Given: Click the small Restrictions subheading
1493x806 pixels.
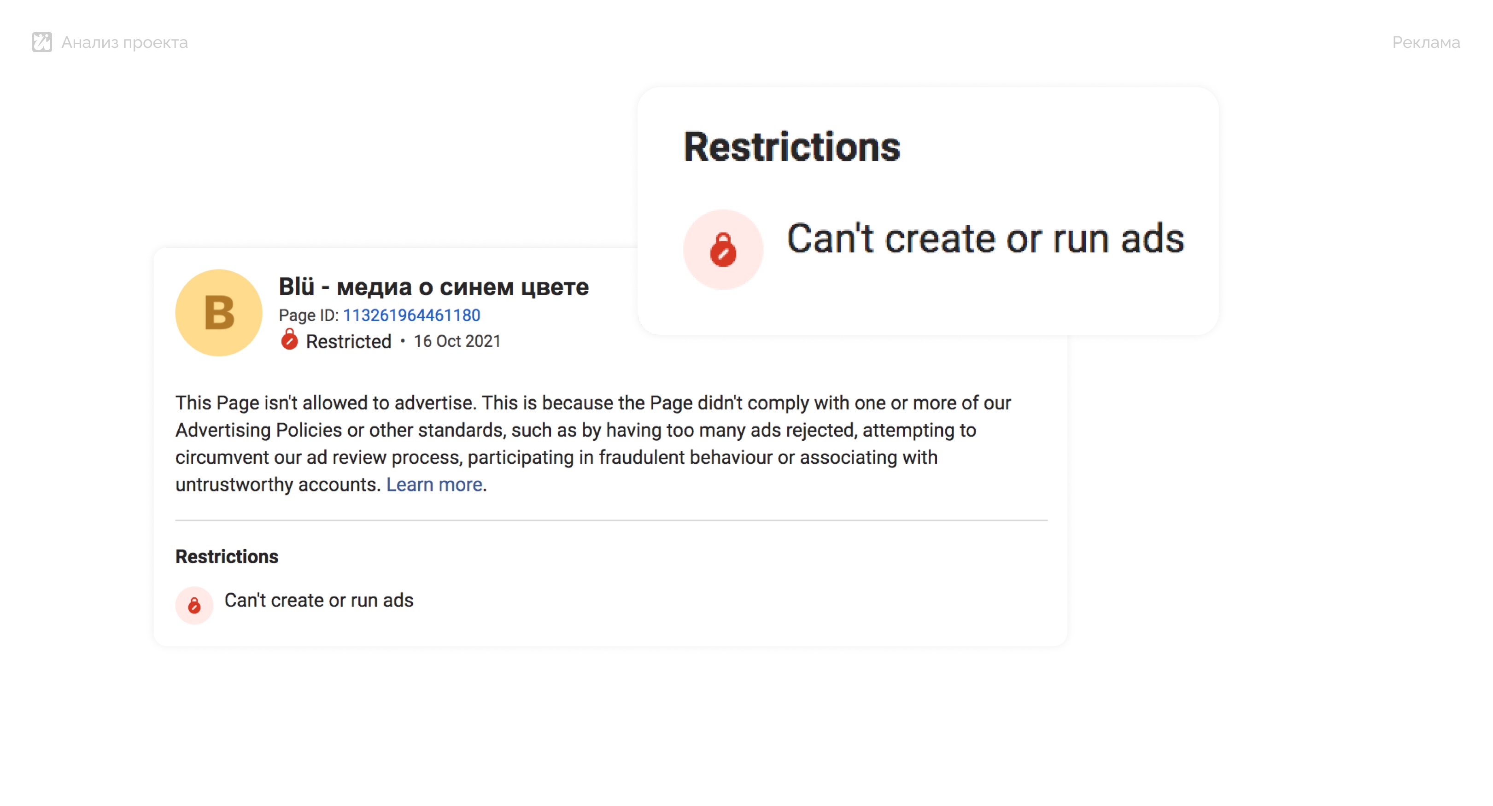Looking at the screenshot, I should [227, 556].
